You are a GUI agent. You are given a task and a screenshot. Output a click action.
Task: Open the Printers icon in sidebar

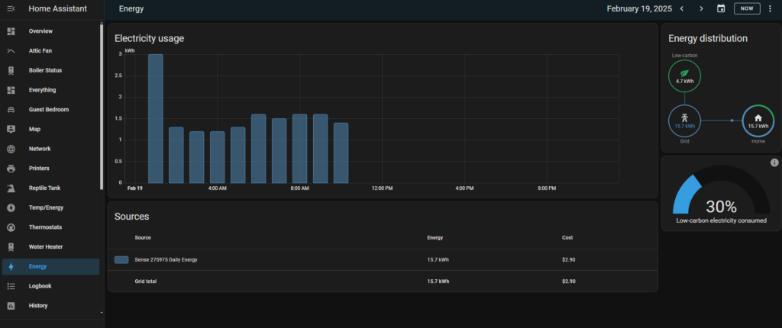click(11, 169)
